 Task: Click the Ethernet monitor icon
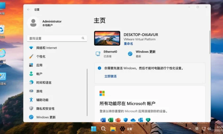(98, 54)
